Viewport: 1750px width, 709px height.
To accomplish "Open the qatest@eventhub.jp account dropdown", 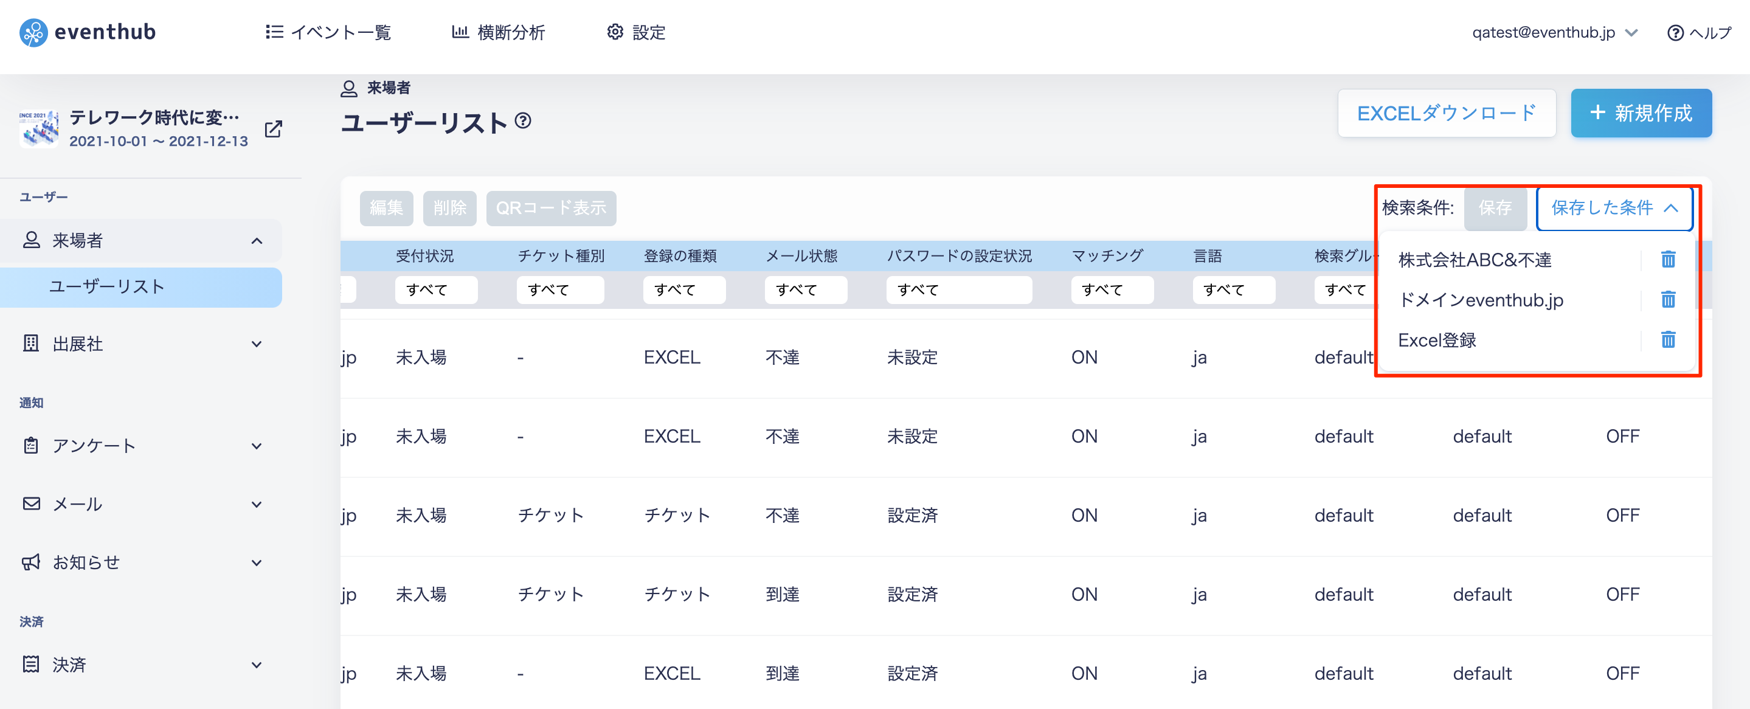I will click(x=1554, y=33).
